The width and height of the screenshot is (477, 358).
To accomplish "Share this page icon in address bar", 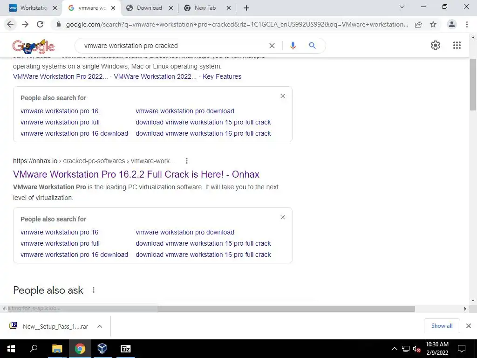I will [x=418, y=24].
